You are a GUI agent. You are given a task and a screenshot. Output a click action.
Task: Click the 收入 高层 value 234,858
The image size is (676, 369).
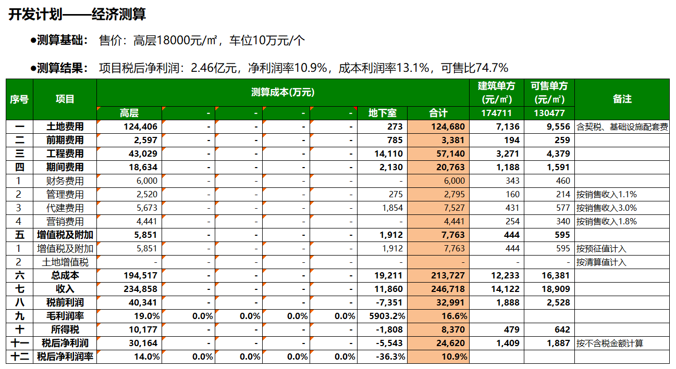tap(129, 289)
